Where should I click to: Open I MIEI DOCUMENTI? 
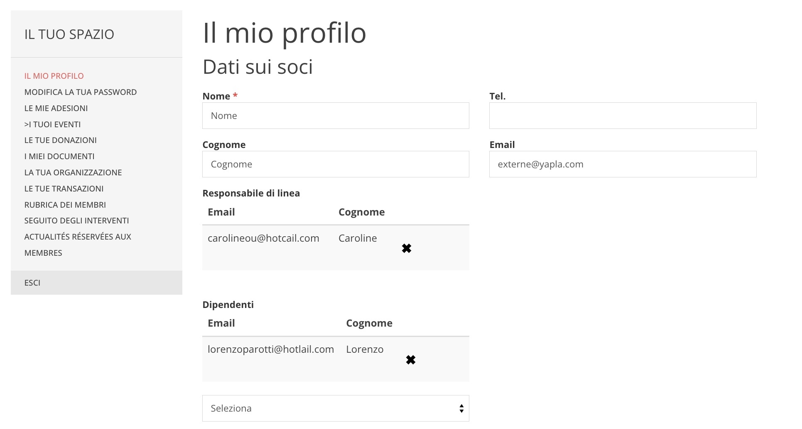(59, 156)
